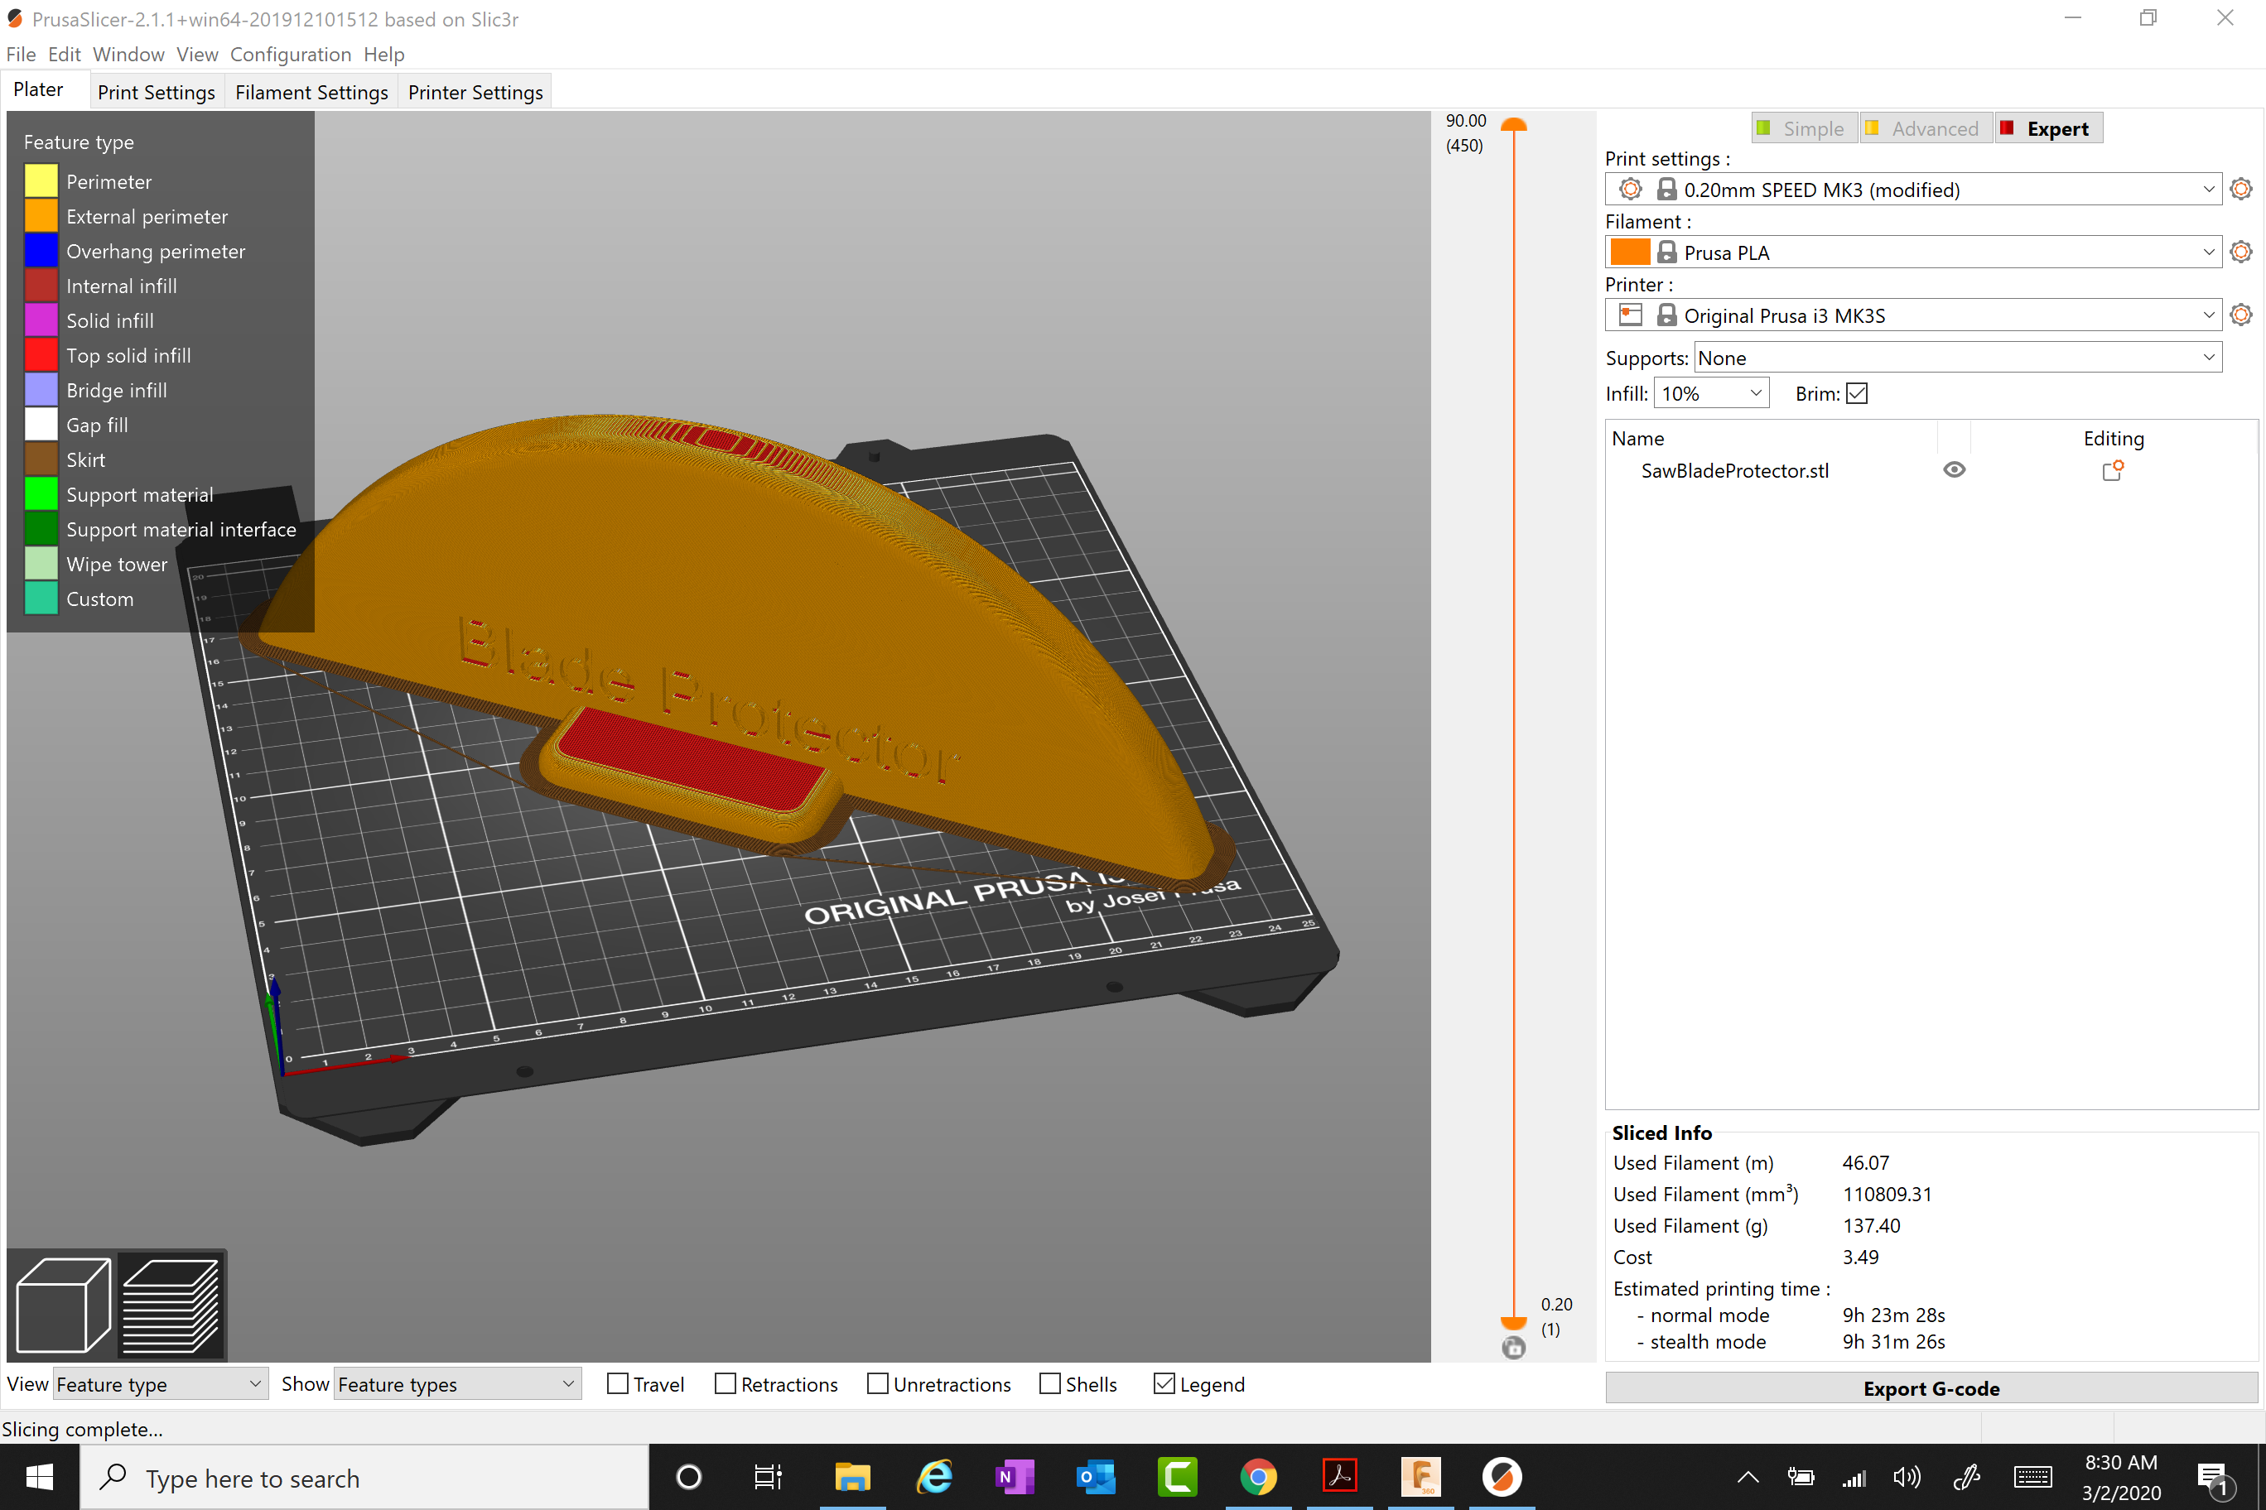Expand the Show Feature types dropdown
The width and height of the screenshot is (2266, 1510).
566,1384
